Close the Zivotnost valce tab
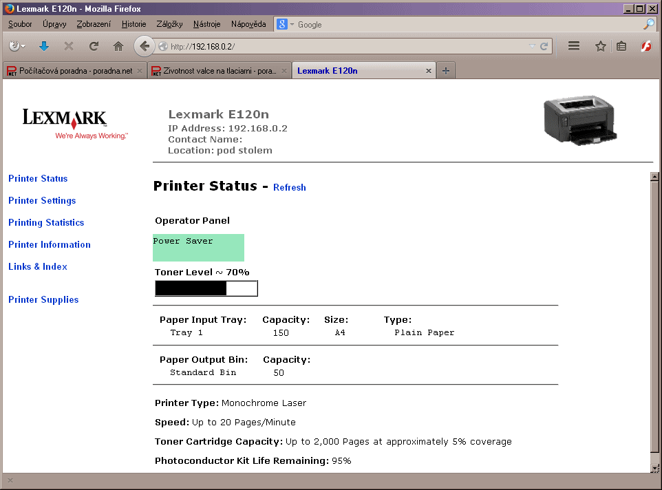 [284, 71]
